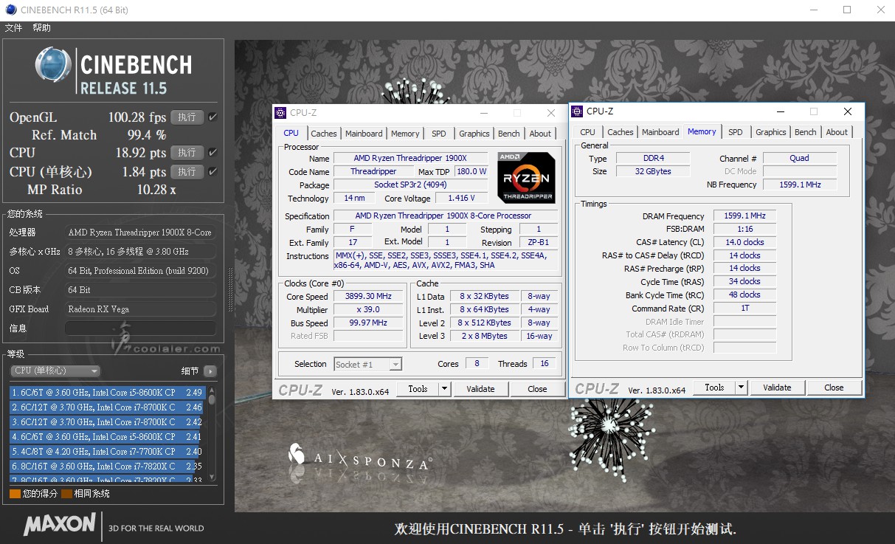
Task: Open the Tools dropdown arrow in the memory CPU-Z window
Action: point(741,388)
